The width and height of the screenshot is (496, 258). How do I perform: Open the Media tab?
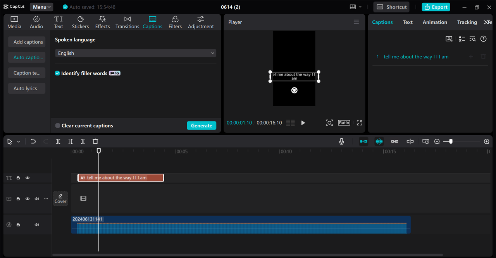[14, 22]
